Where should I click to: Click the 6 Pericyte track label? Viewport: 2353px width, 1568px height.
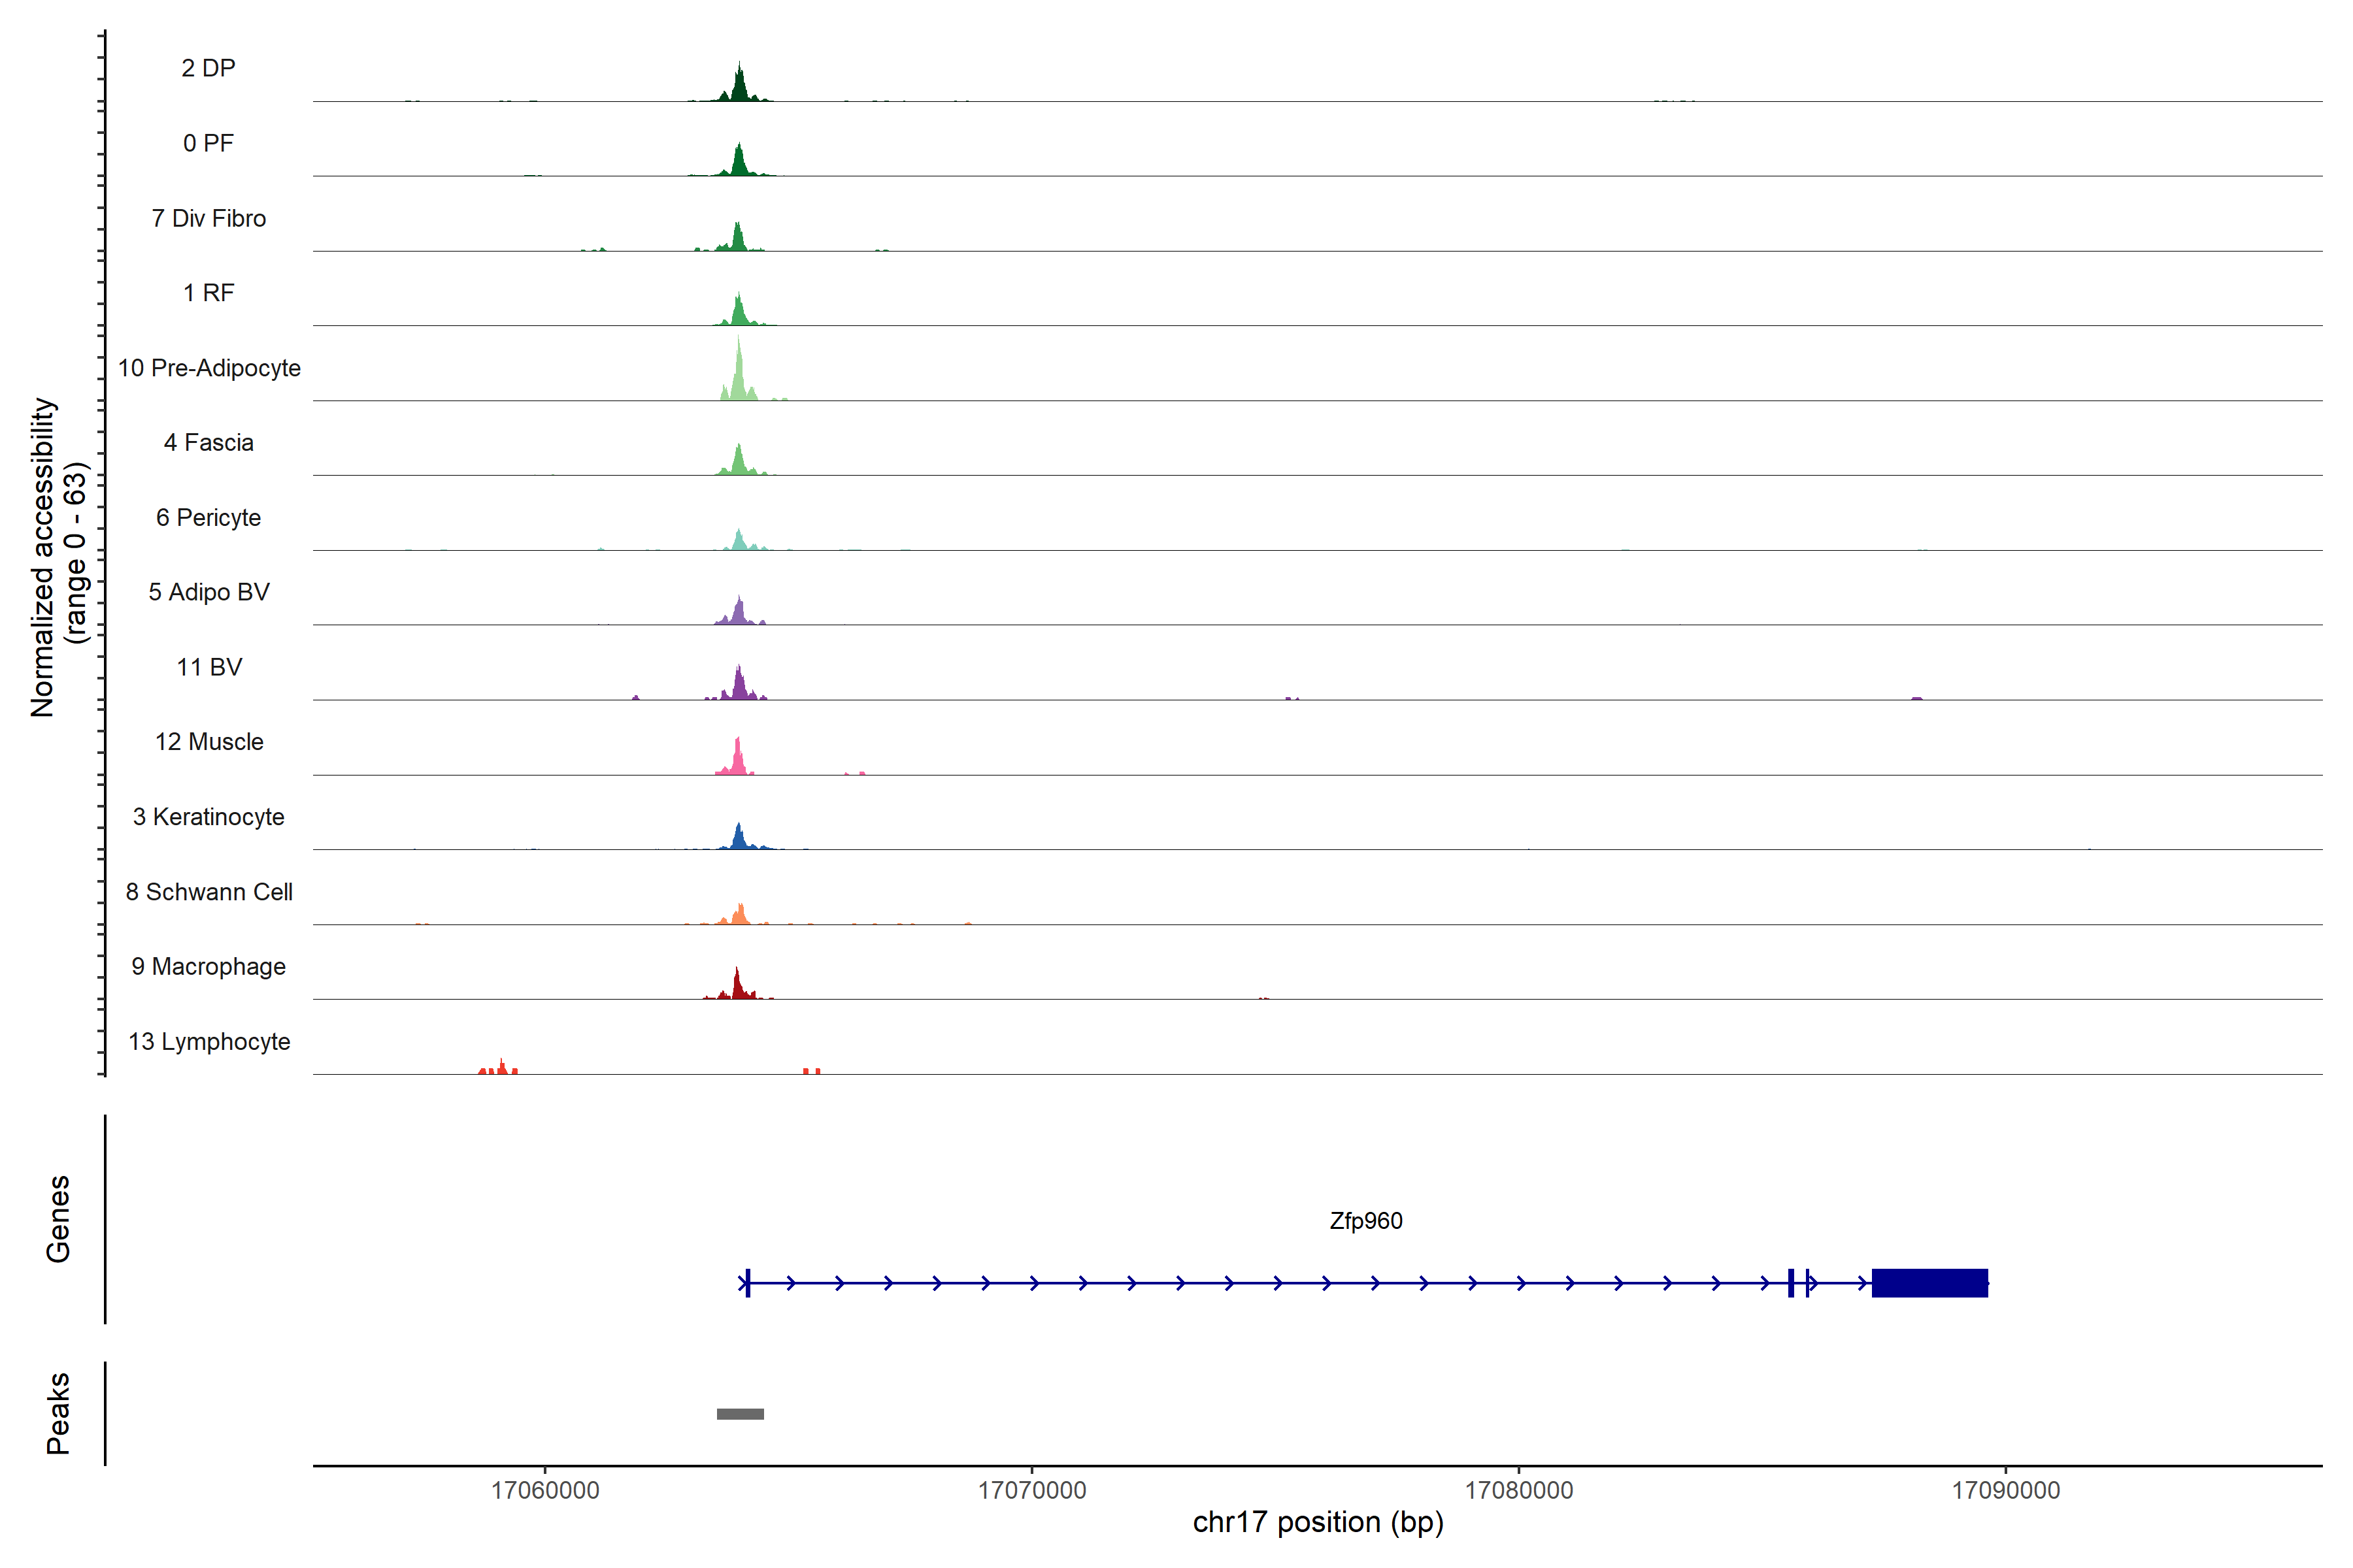point(208,517)
